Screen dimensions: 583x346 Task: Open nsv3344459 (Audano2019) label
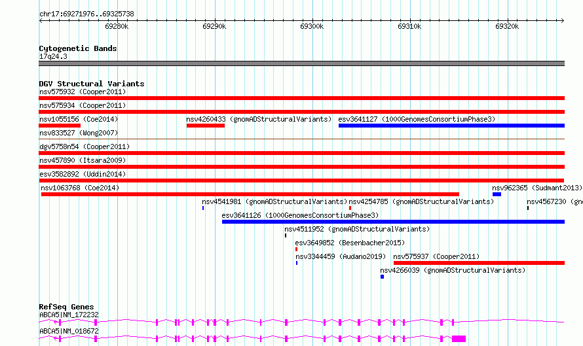point(341,256)
